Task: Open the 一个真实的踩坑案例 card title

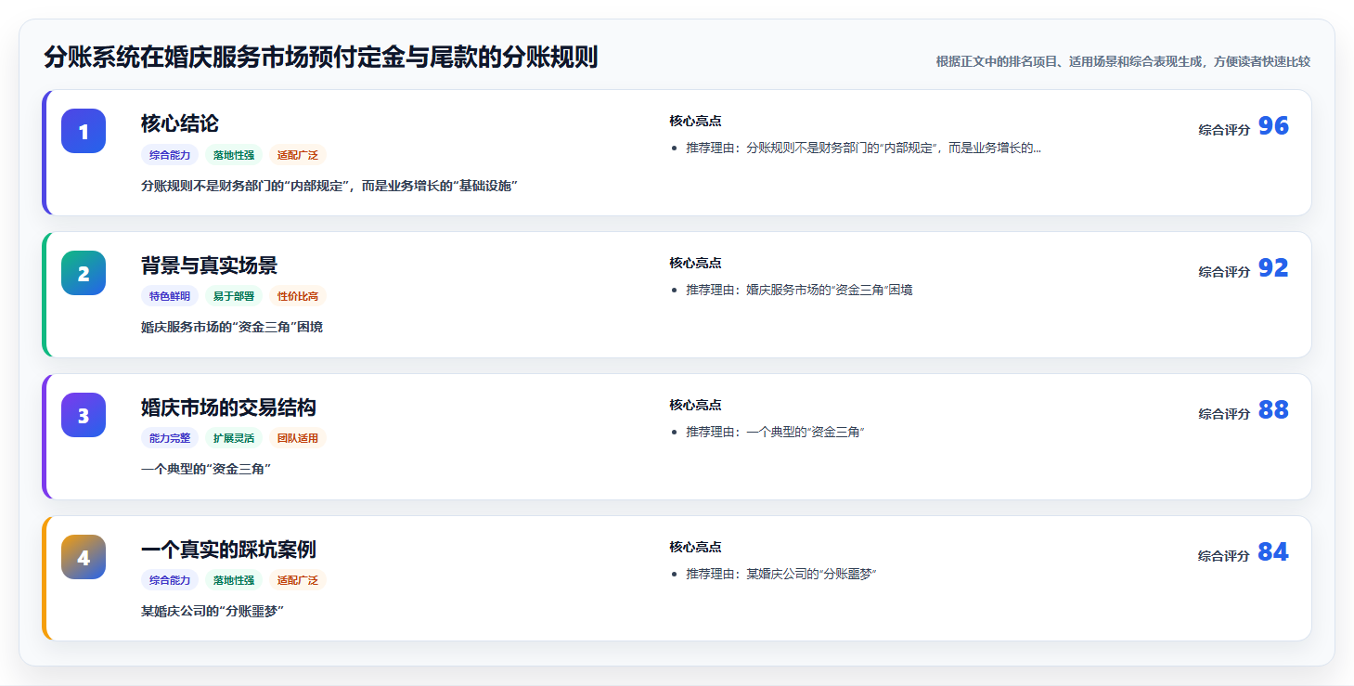Action: tap(228, 550)
